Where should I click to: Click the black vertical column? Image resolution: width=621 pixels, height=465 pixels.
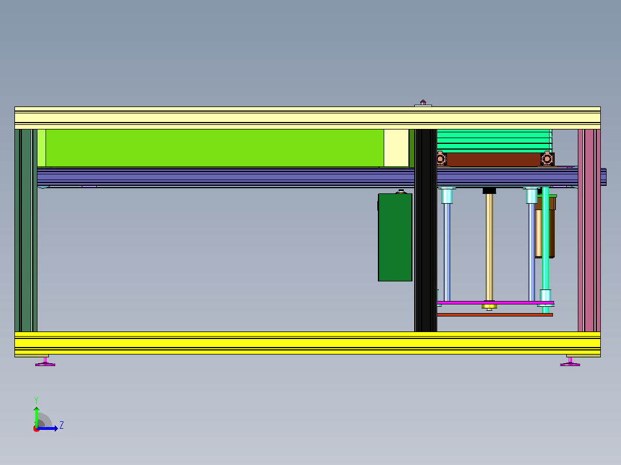pyautogui.click(x=426, y=230)
